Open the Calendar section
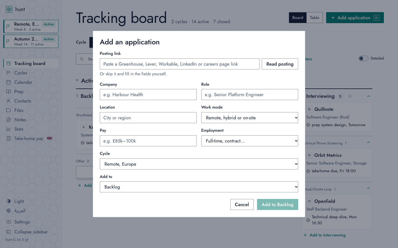Image resolution: width=398 pixels, height=248 pixels. [x=31, y=82]
